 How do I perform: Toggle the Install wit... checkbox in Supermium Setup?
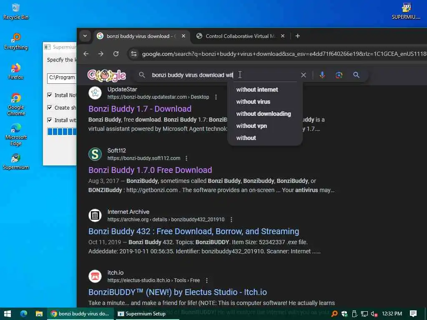pos(50,120)
